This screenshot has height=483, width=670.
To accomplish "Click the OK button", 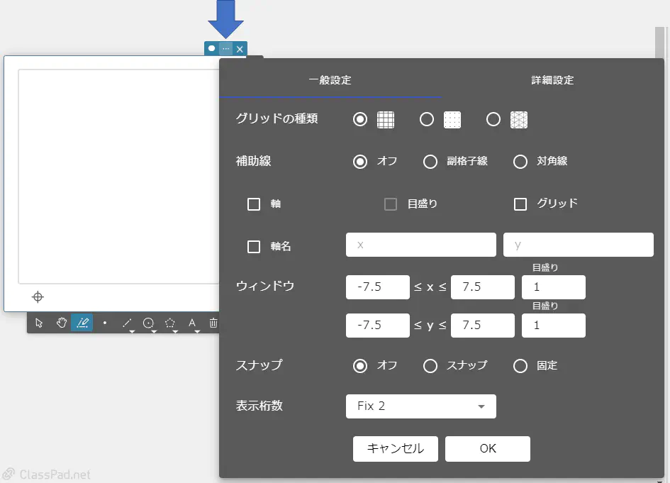I will (x=487, y=448).
